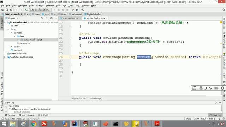The width and height of the screenshot is (226, 127).
Task: Open the Terminal tool window
Action: click(x=10, y=115)
